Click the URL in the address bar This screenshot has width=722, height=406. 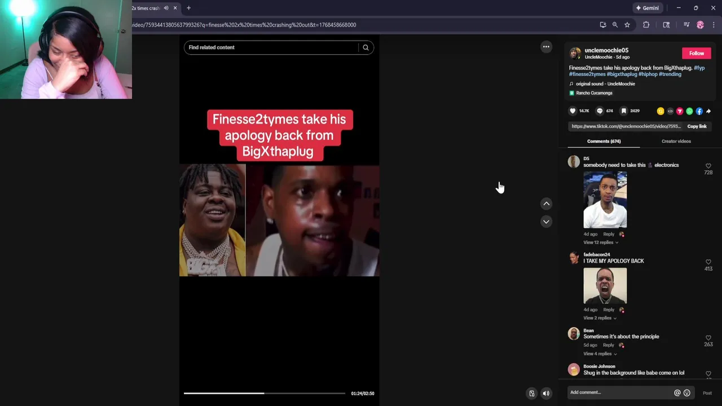tap(244, 25)
